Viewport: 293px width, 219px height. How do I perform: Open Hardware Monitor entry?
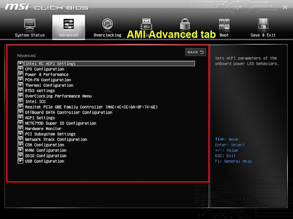point(43,129)
